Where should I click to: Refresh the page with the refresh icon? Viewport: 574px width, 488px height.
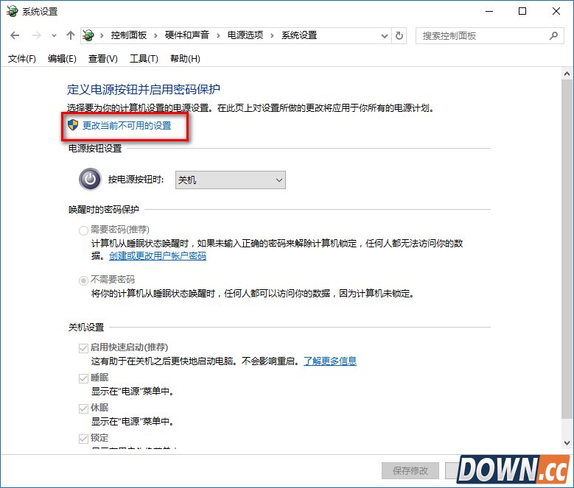[x=399, y=36]
